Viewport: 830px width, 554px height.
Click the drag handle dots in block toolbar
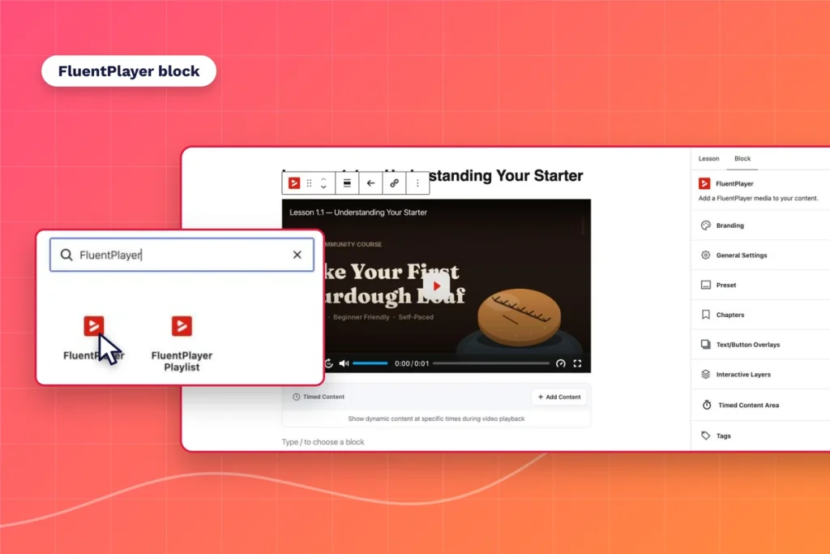click(309, 183)
